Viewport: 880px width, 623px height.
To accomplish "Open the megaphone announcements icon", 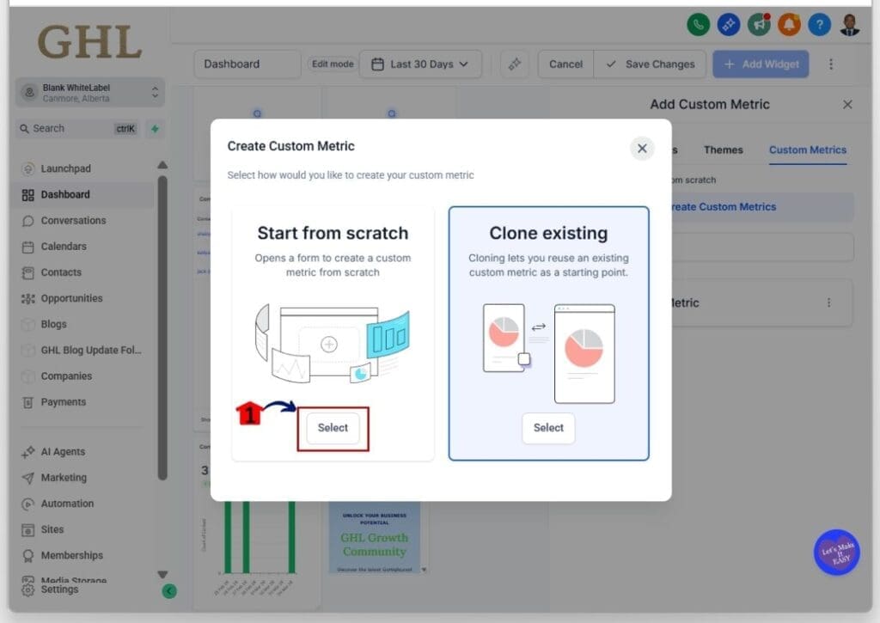I will point(759,25).
